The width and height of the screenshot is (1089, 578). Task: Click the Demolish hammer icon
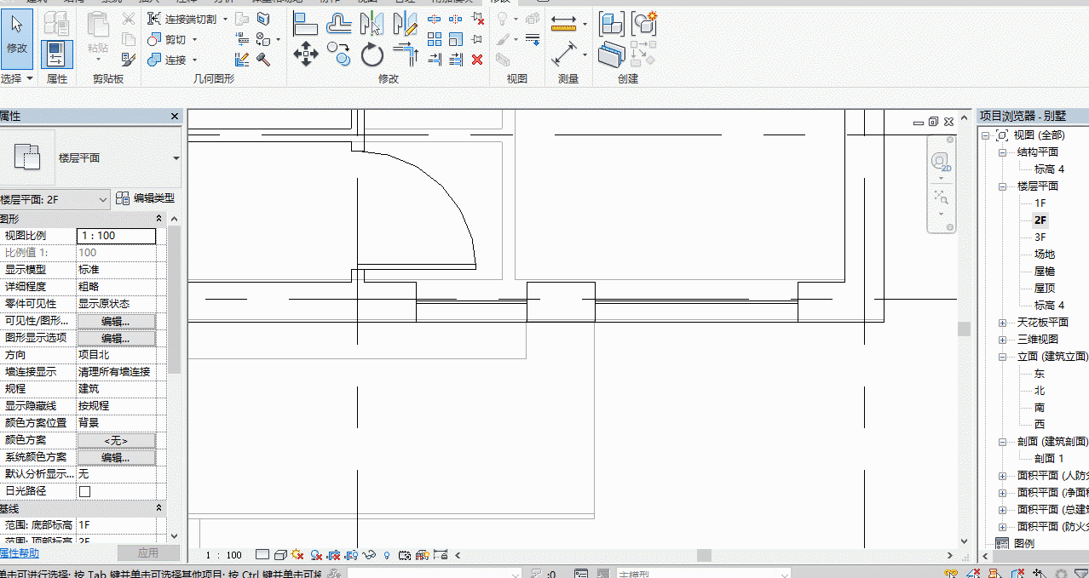[263, 59]
